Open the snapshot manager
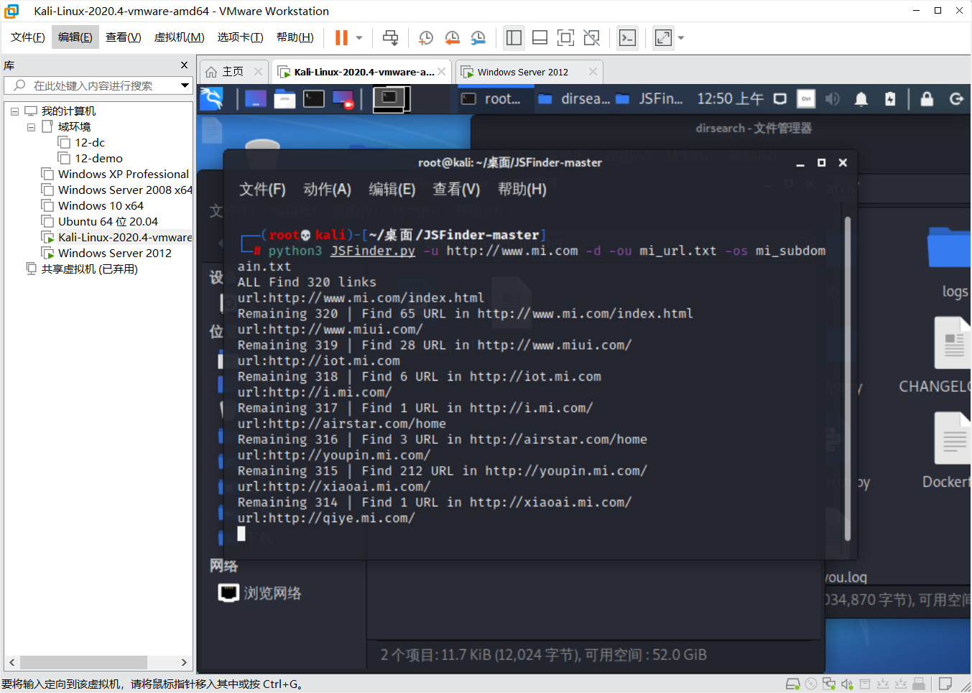Image resolution: width=972 pixels, height=693 pixels. click(478, 37)
